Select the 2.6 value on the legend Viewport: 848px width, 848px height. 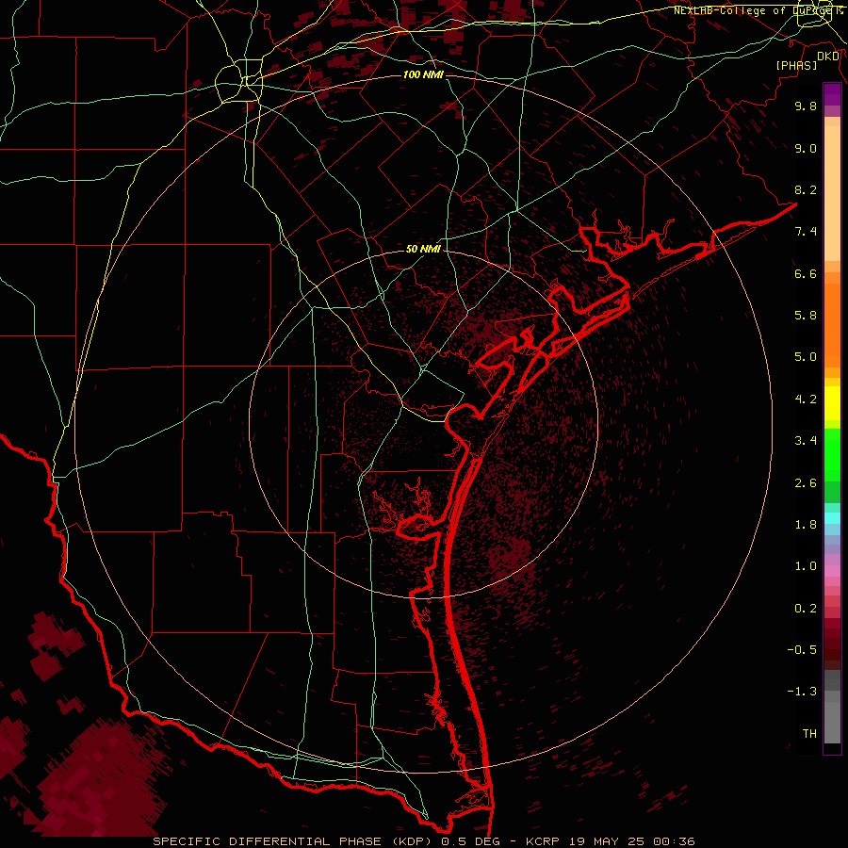(806, 483)
